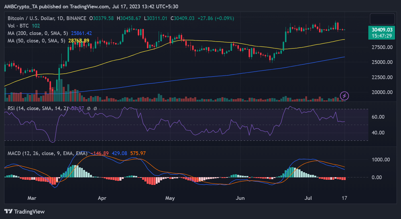Click the 22500.00 price axis label
The height and width of the screenshot is (219, 401).
tap(382, 77)
